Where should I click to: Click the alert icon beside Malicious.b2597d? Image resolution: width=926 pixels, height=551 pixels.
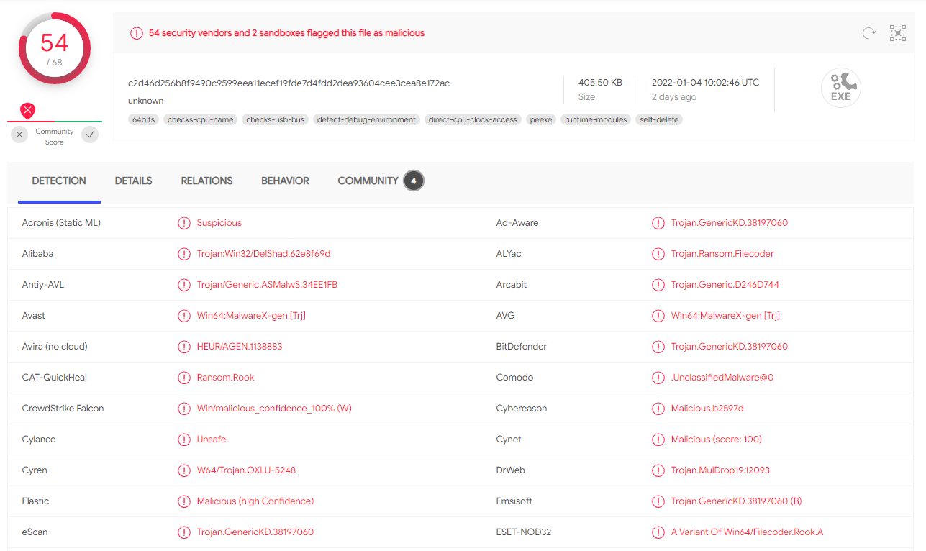pos(658,409)
